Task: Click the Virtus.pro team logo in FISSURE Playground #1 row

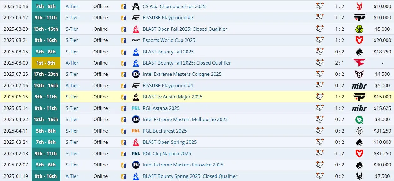Action: tap(320, 86)
